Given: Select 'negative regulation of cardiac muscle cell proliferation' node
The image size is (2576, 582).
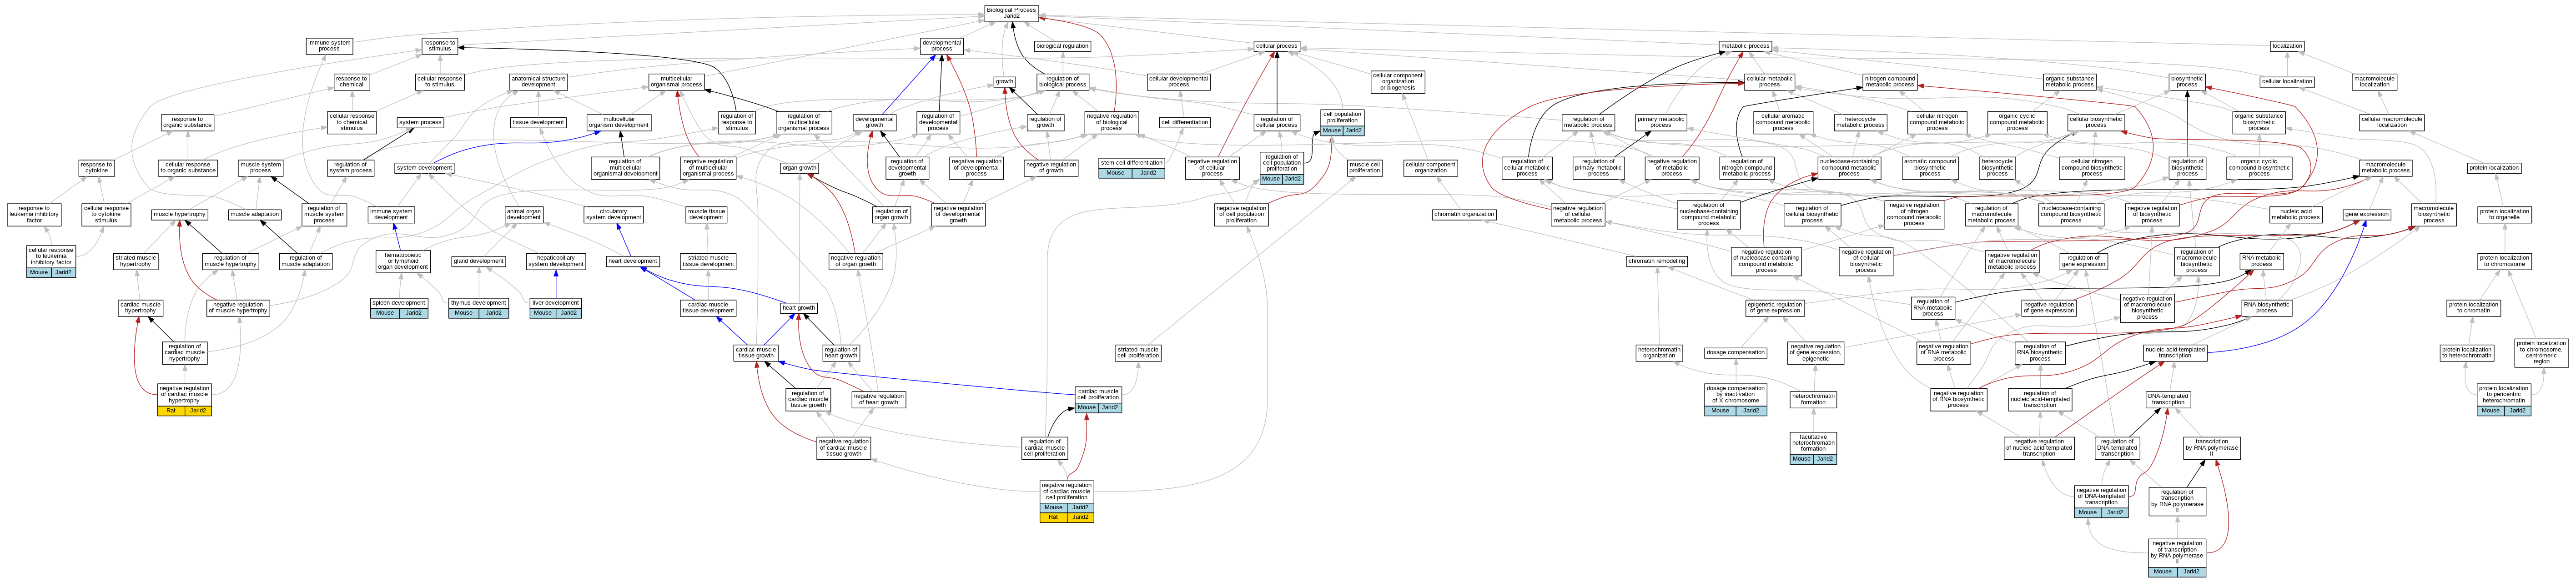Looking at the screenshot, I should (x=1067, y=501).
